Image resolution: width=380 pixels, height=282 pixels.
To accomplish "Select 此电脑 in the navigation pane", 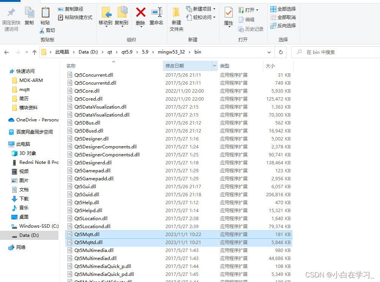I will pyautogui.click(x=19, y=144).
